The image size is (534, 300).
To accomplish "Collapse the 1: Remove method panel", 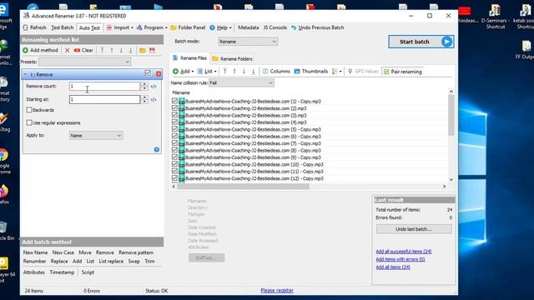I will pos(25,74).
